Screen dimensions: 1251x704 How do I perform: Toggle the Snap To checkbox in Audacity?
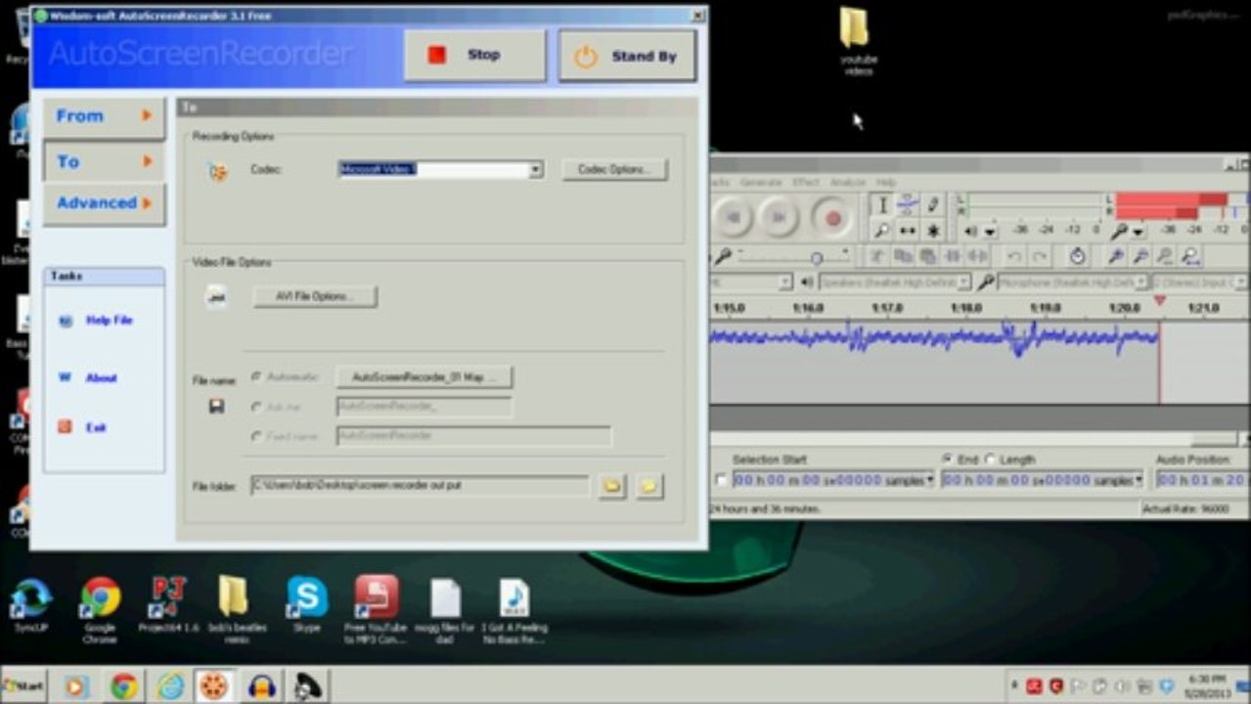pyautogui.click(x=722, y=480)
